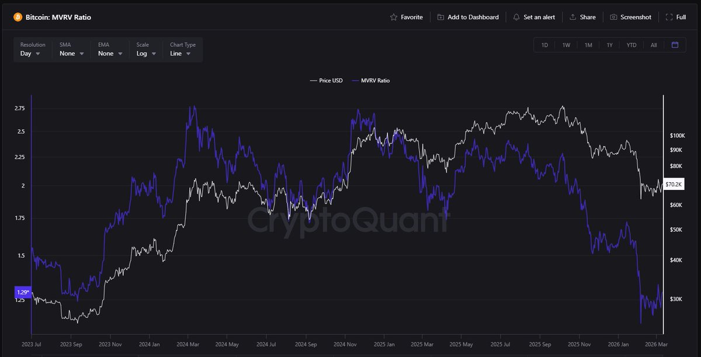701x357 pixels.
Task: Select the 1W time range
Action: pyautogui.click(x=566, y=45)
